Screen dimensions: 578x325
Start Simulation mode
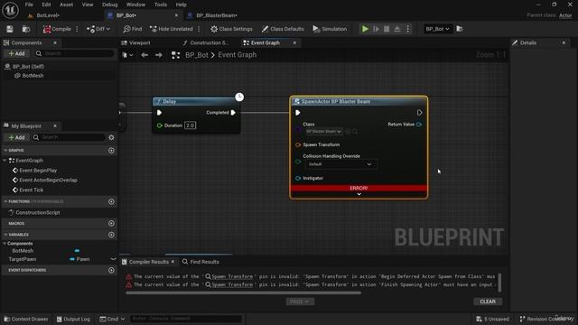[x=330, y=29]
